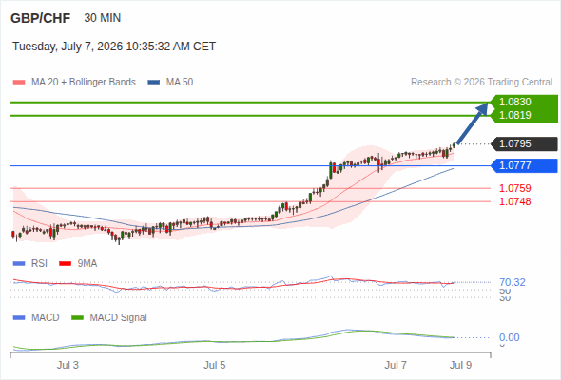This screenshot has width=561, height=380.
Task: Click the GBP/CHF chart title
Action: pyautogui.click(x=41, y=18)
